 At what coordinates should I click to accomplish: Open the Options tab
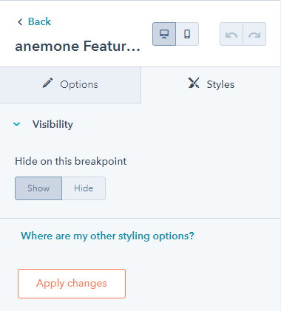[x=70, y=85]
